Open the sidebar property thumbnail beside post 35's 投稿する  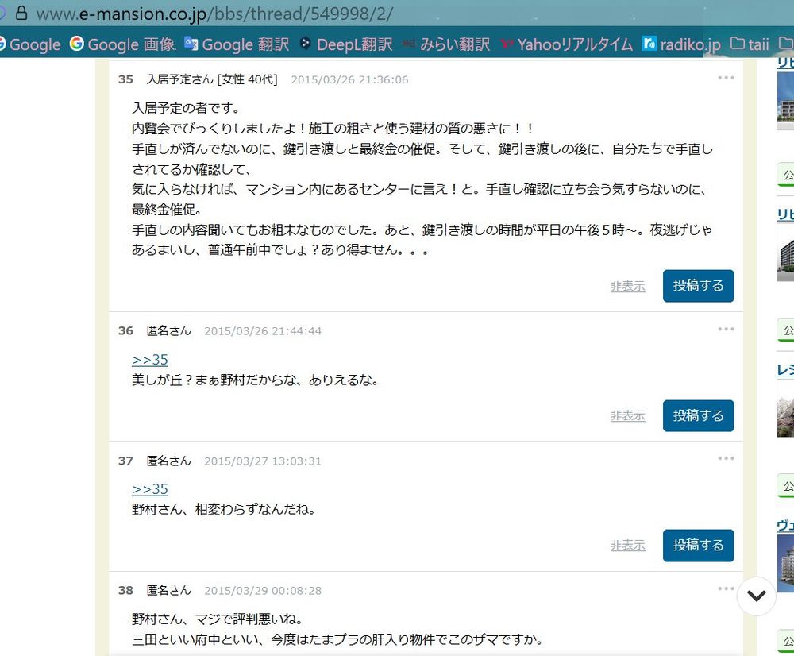tap(785, 253)
